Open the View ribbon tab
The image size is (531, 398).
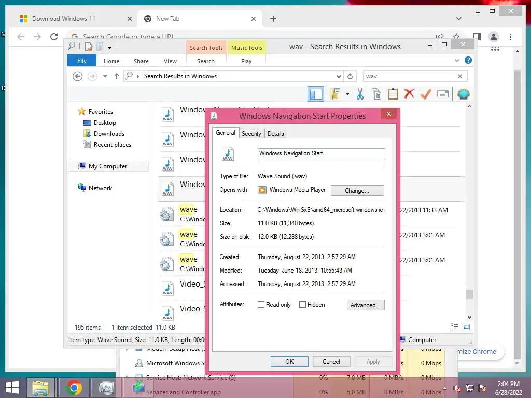pyautogui.click(x=170, y=61)
